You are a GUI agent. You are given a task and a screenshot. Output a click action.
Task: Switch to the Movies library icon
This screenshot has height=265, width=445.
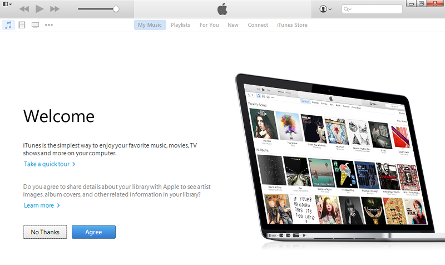click(x=22, y=25)
